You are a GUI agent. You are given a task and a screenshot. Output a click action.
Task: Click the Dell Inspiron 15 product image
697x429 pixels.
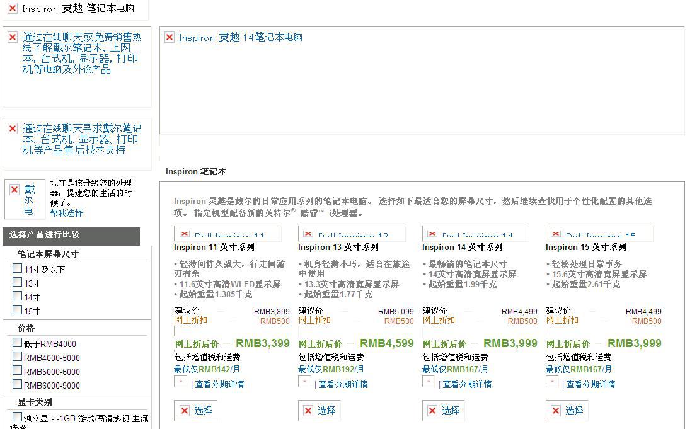(x=600, y=232)
